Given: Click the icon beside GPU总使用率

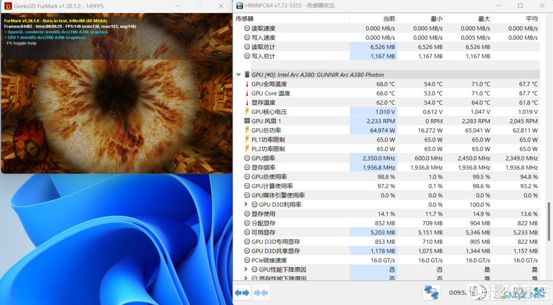Looking at the screenshot, I should 247,177.
